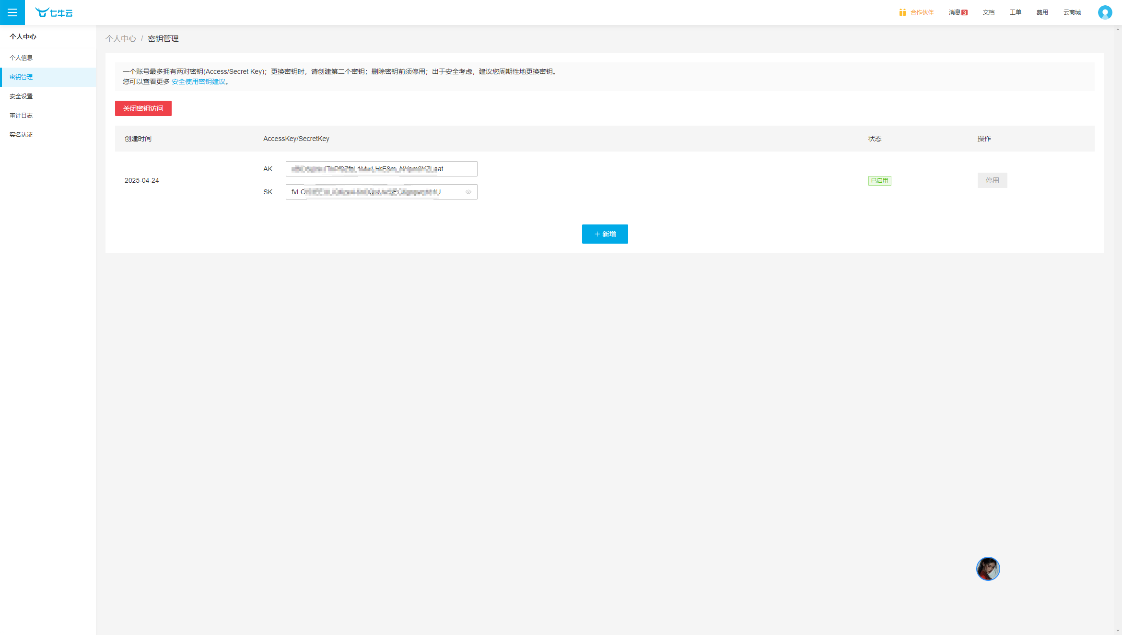The image size is (1122, 635).
Task: Open 云商城 in top navigation
Action: (1072, 12)
